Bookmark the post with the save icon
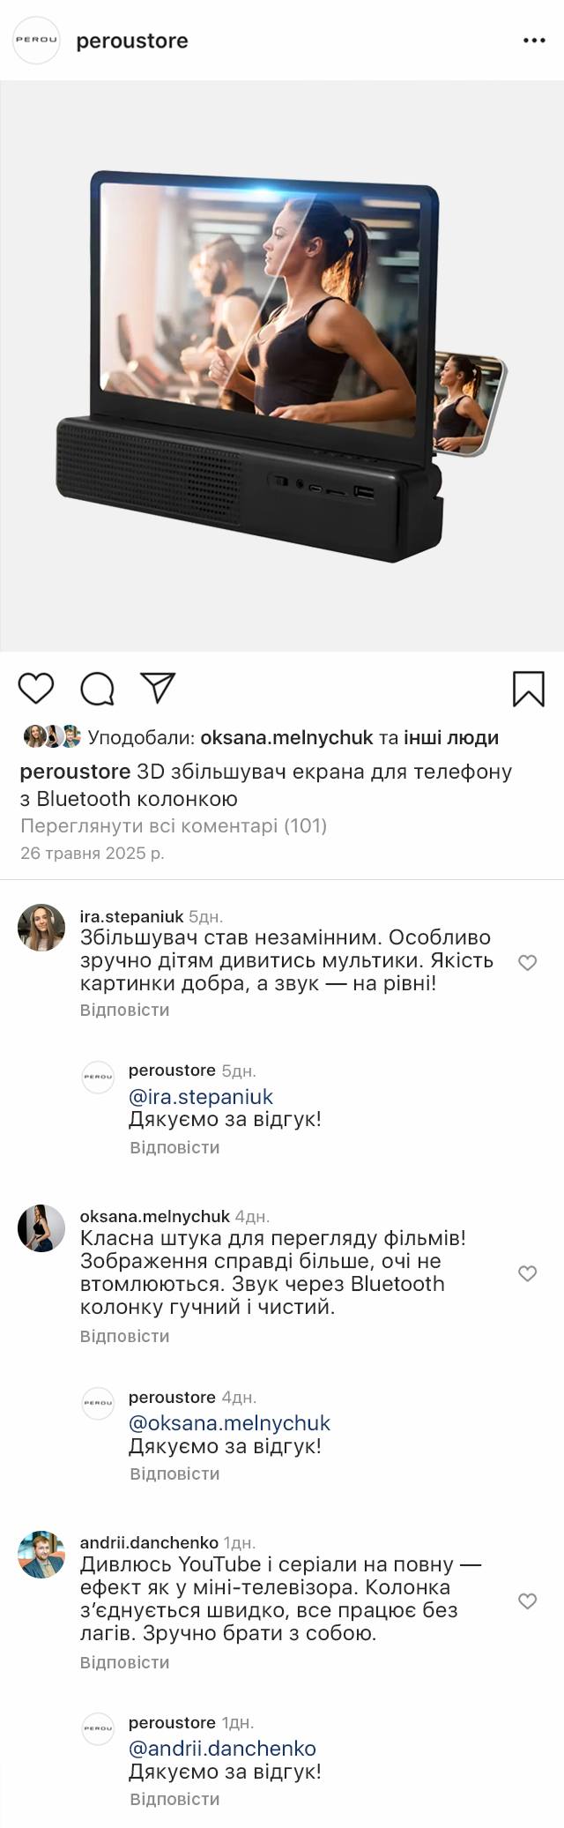The width and height of the screenshot is (564, 1828). coord(528,689)
